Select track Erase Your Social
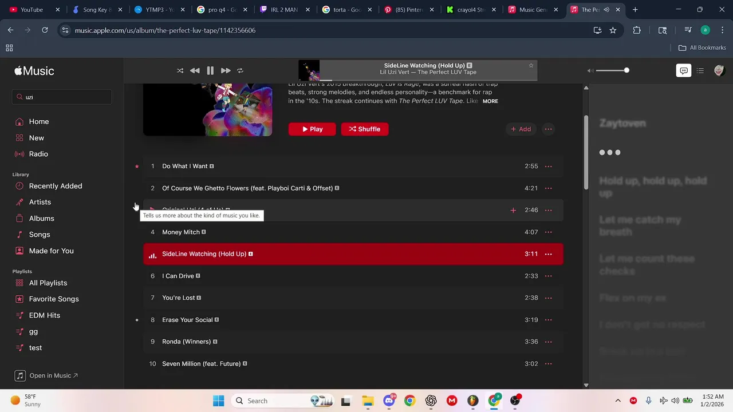Image resolution: width=733 pixels, height=412 pixels. (353, 320)
